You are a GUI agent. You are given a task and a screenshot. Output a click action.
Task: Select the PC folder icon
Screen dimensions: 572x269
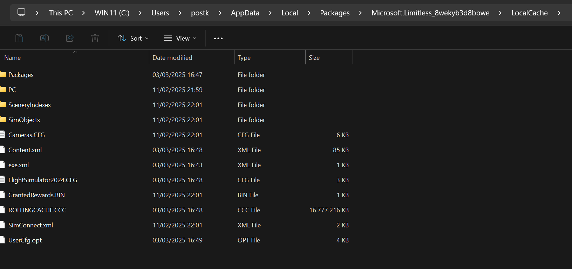point(3,90)
